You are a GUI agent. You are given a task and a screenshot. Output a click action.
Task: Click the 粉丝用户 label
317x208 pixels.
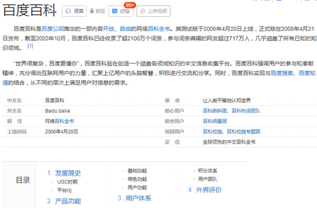point(174,121)
